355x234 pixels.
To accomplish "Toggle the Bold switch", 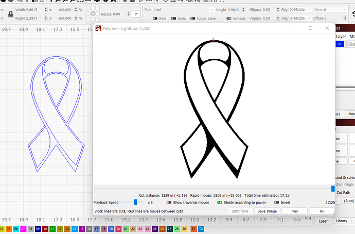I will 155,19.
